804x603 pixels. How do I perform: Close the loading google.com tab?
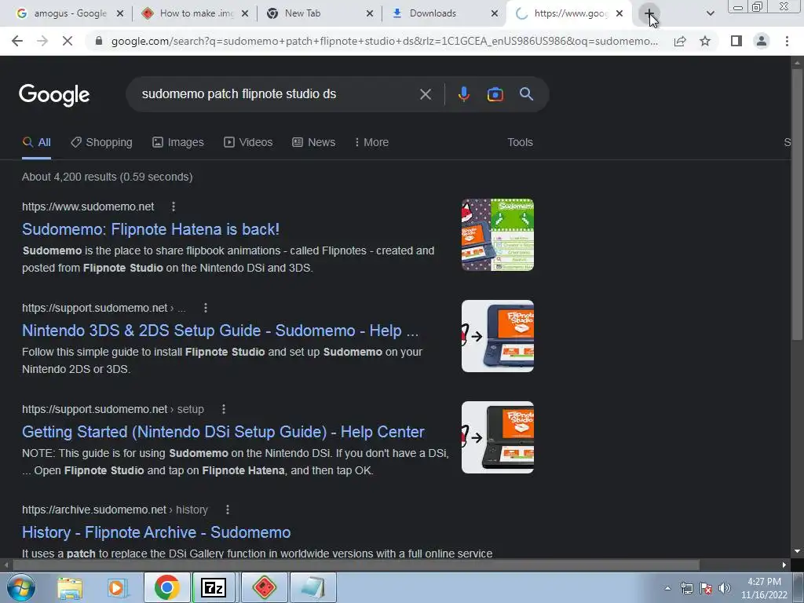[619, 13]
